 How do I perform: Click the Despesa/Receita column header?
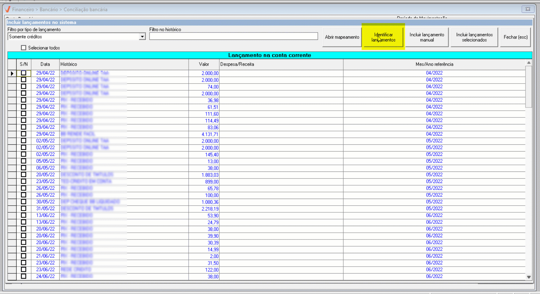281,64
